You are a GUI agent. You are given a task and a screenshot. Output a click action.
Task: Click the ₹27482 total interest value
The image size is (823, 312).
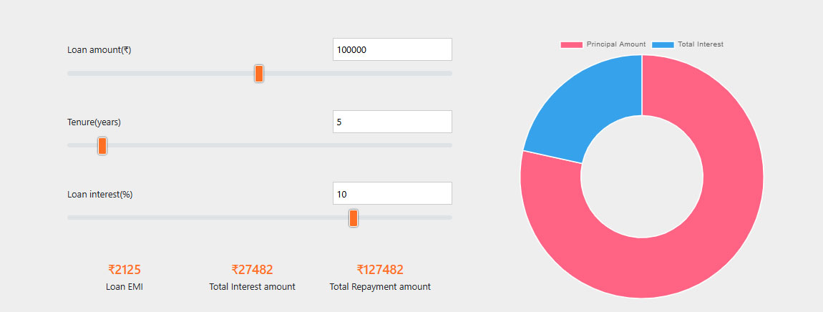[252, 270]
